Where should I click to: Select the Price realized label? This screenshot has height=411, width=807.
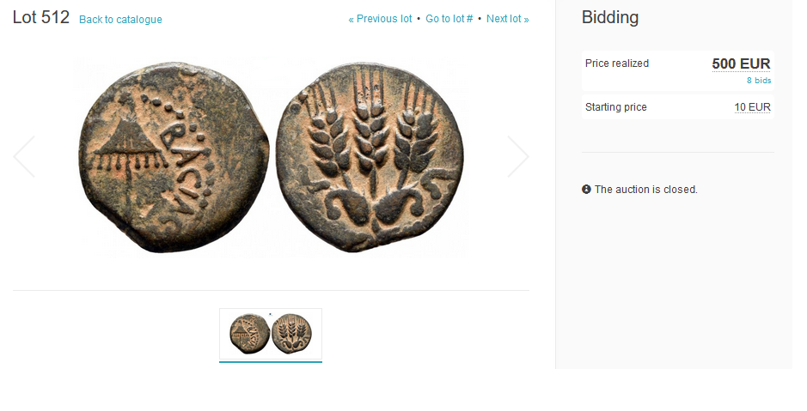coord(616,63)
